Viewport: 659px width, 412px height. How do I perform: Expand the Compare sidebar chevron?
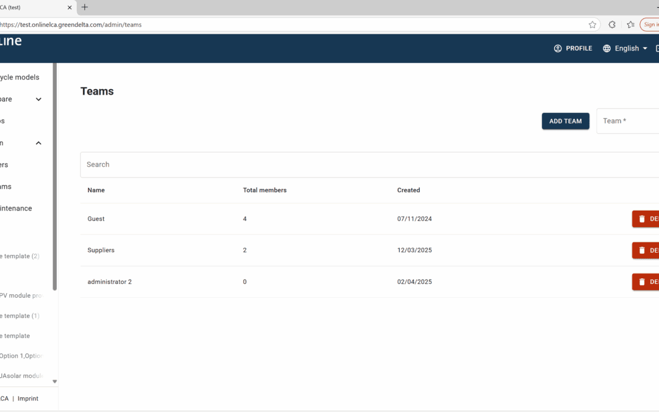pyautogui.click(x=38, y=99)
